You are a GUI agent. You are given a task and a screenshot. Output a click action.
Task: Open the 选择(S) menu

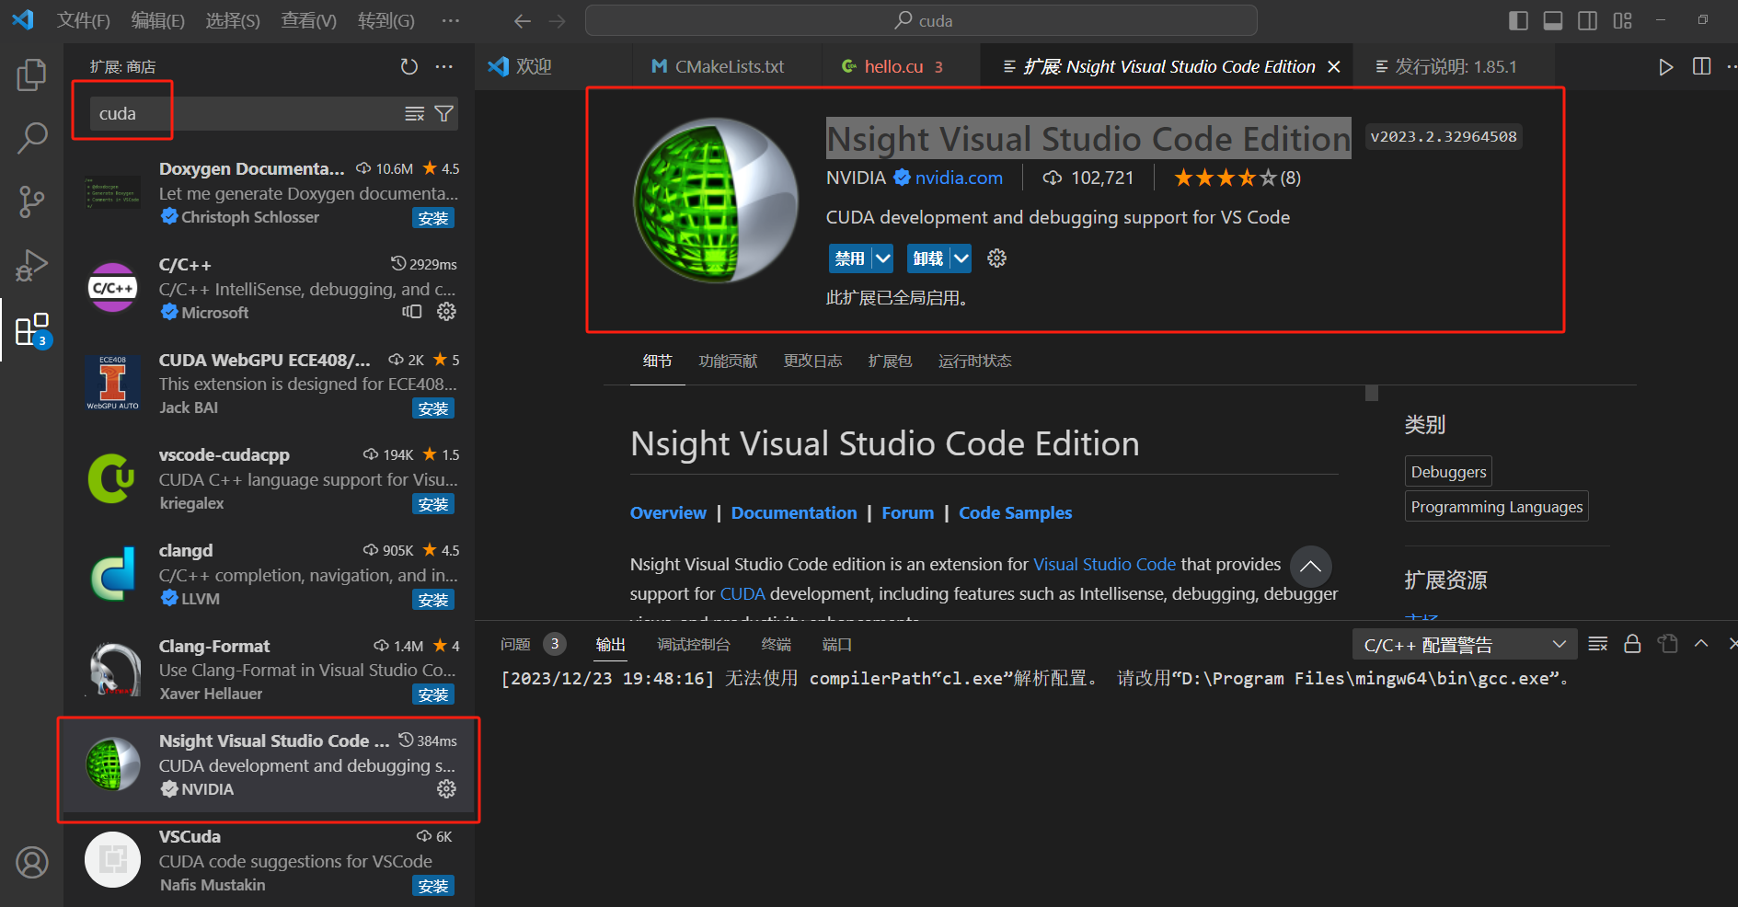point(232,20)
